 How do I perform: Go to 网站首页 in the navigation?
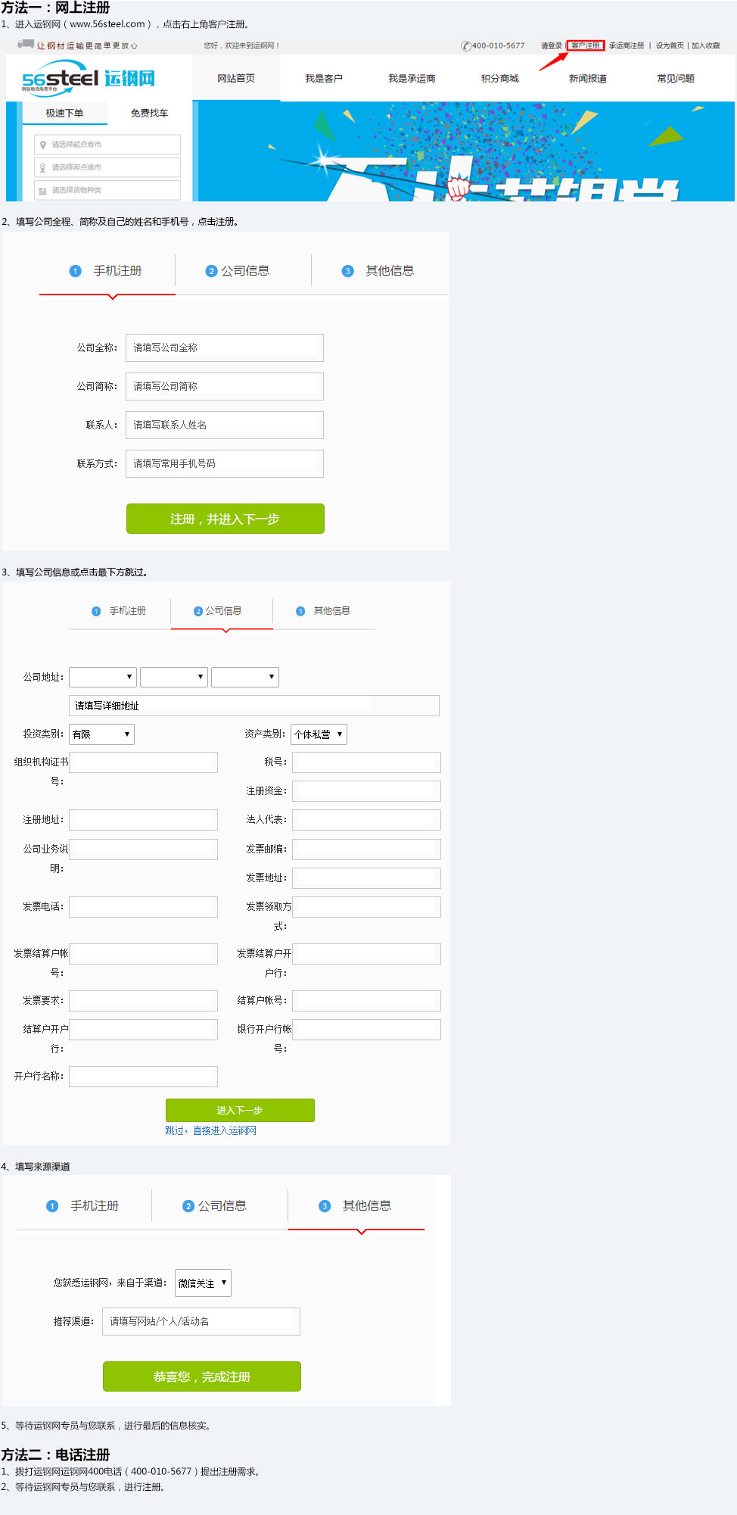(x=236, y=78)
